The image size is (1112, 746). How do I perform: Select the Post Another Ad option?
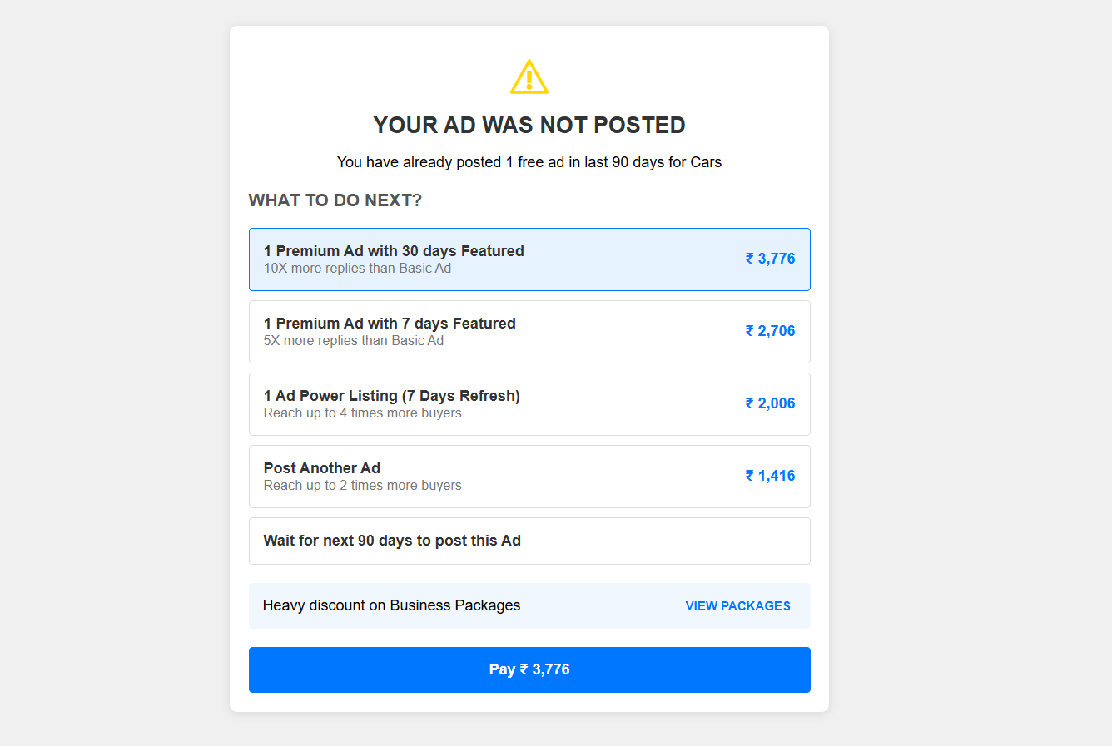(322, 468)
